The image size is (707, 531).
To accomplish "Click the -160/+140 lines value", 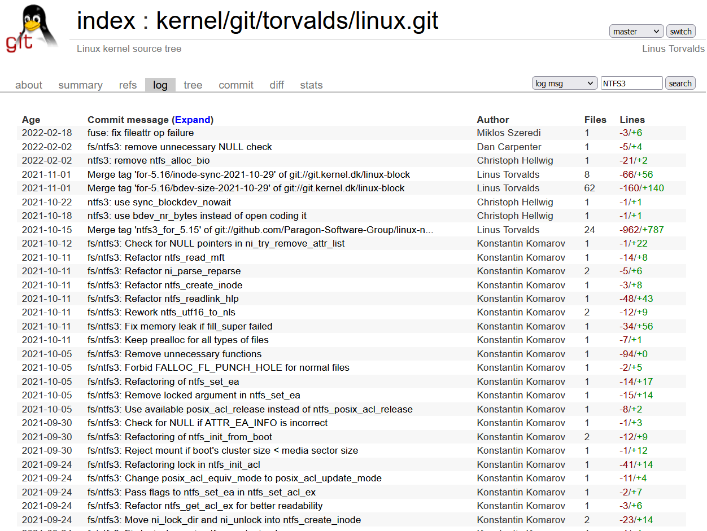I will pyautogui.click(x=641, y=188).
